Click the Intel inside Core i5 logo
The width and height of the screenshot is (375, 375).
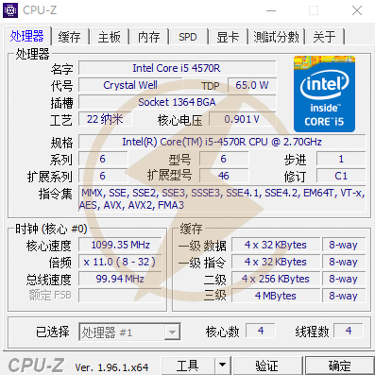(324, 94)
